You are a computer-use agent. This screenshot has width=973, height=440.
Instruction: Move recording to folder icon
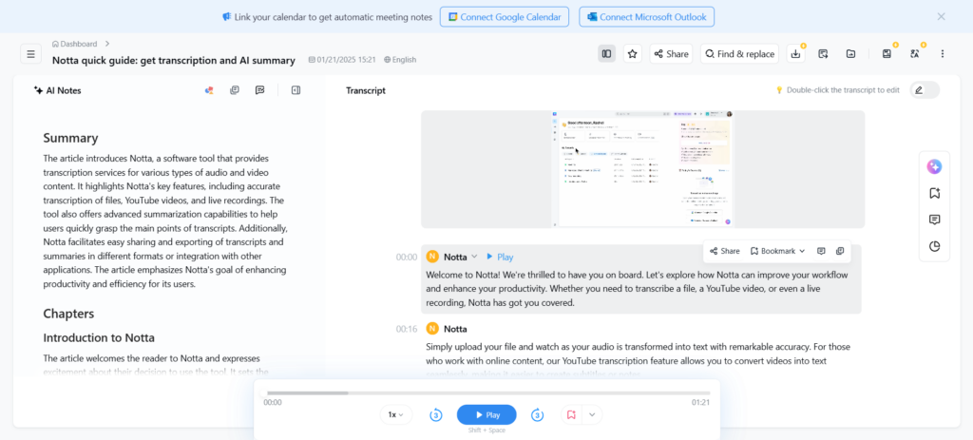pyautogui.click(x=850, y=54)
